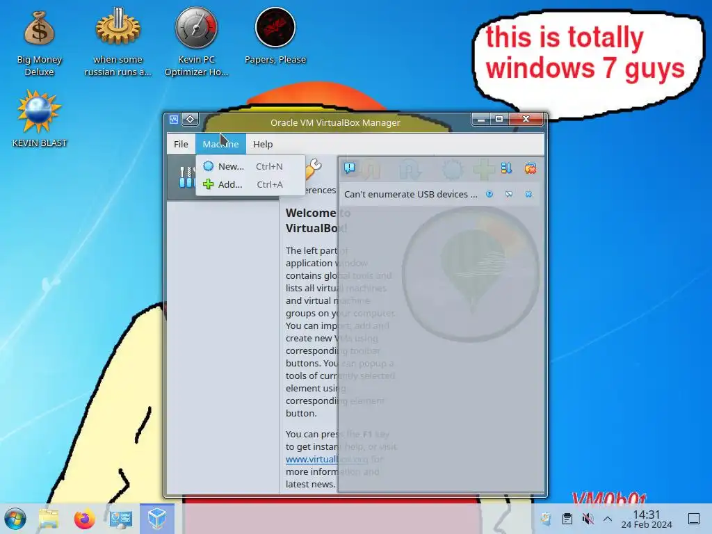Click the sort notifications icon with arrow
Image resolution: width=712 pixels, height=534 pixels.
(506, 168)
